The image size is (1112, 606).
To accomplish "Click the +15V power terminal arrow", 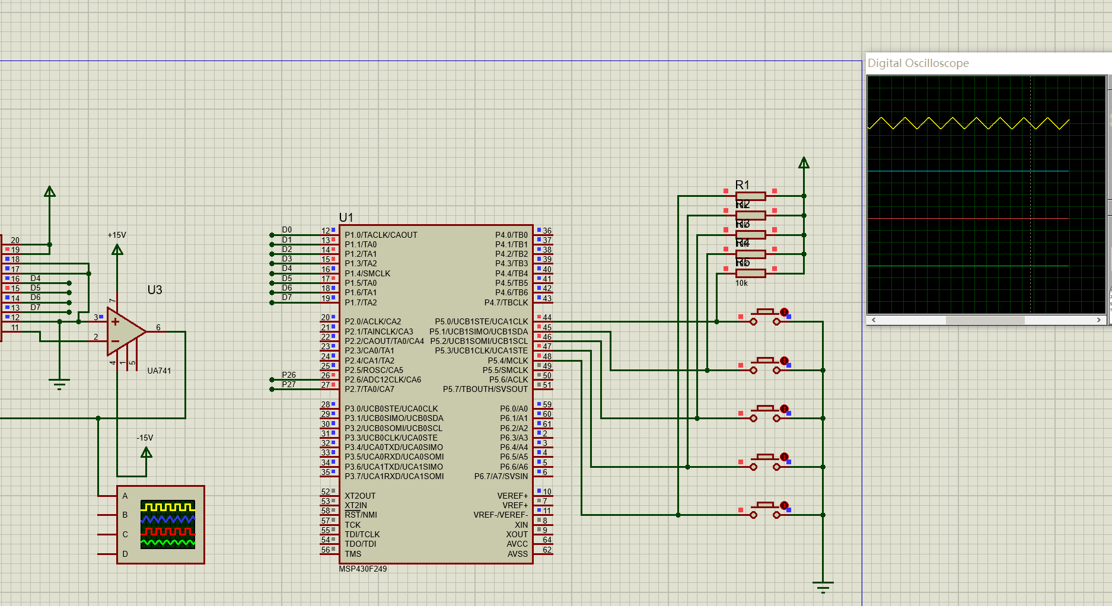I will 117,250.
